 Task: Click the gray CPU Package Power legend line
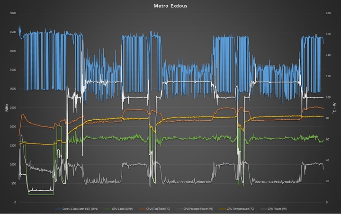point(179,209)
